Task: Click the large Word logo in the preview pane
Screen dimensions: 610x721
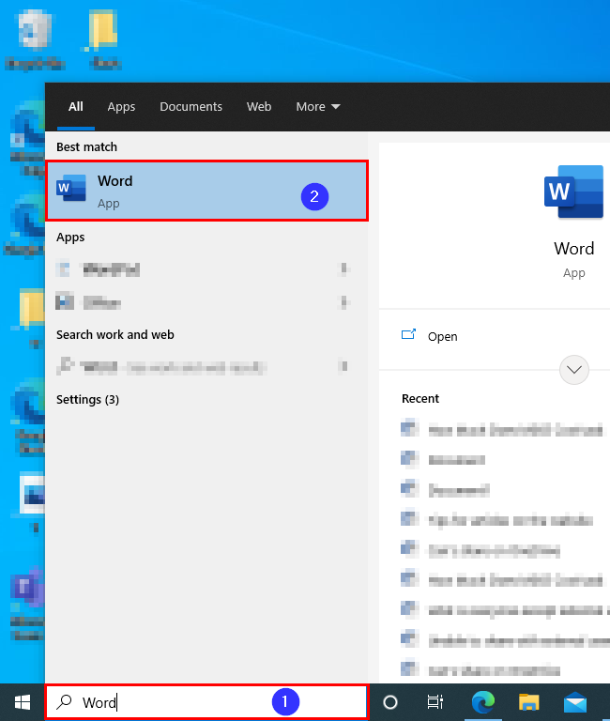Action: click(573, 192)
